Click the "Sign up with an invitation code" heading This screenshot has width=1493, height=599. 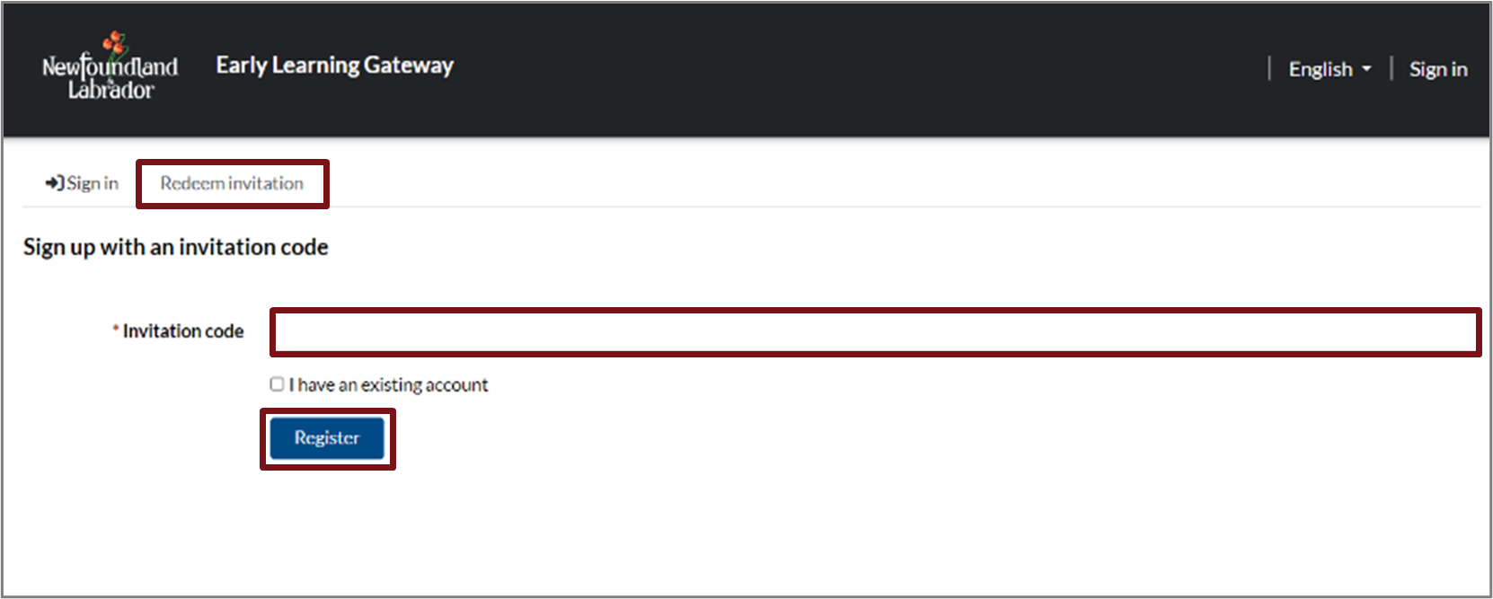pos(176,247)
